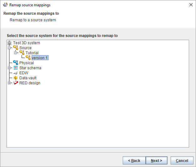Select the version 1 tree item

(40, 58)
